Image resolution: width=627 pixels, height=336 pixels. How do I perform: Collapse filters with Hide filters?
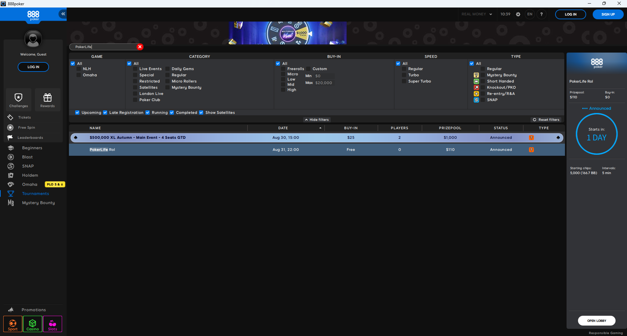[x=317, y=120]
